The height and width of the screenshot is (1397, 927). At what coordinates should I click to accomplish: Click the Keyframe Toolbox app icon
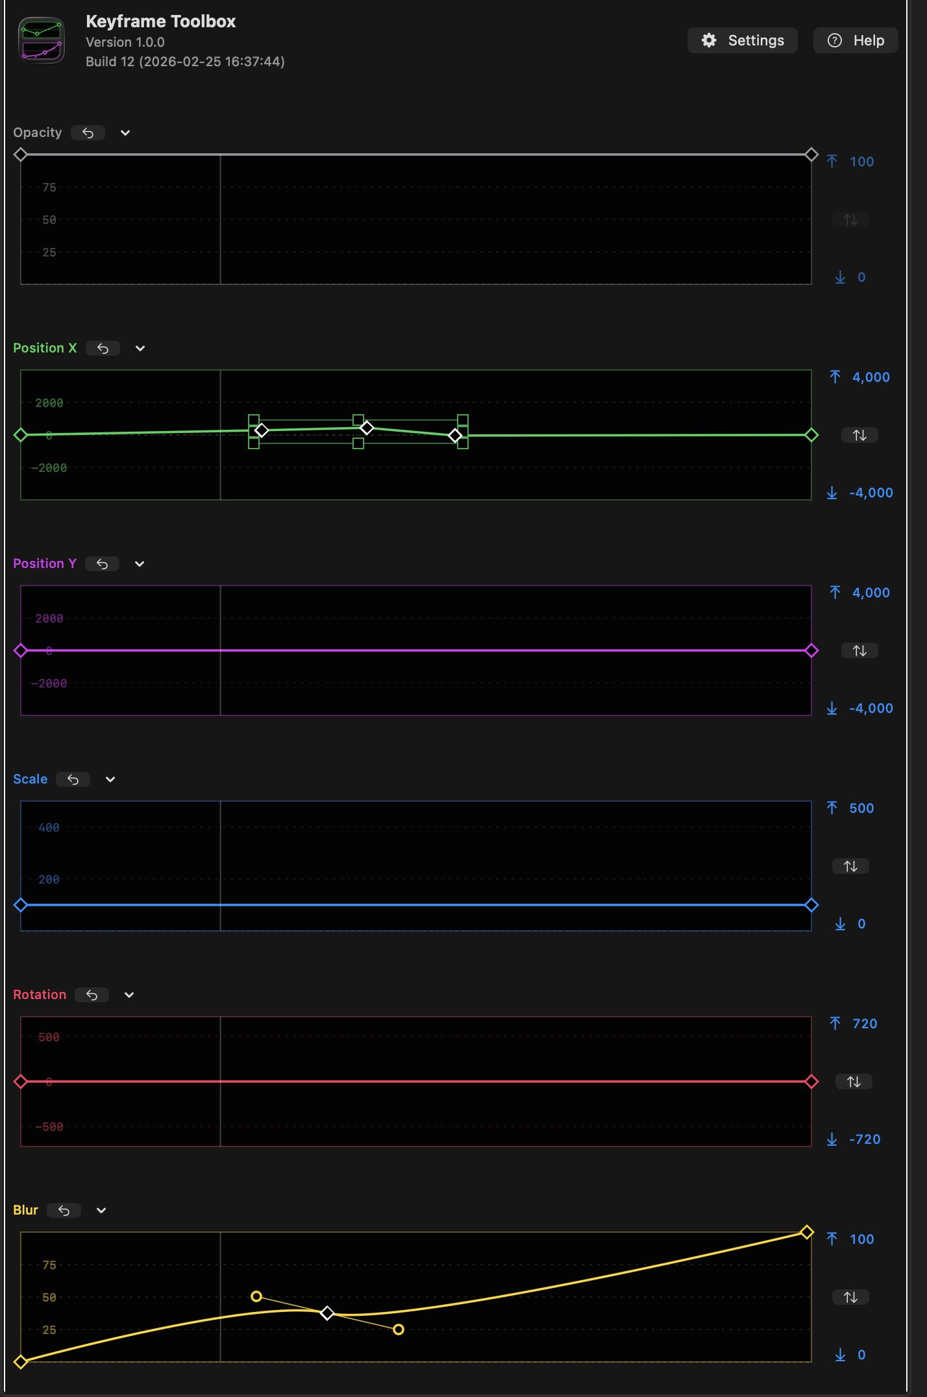point(42,40)
